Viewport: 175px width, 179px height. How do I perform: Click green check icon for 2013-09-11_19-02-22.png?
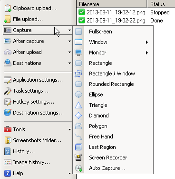[x=82, y=21]
